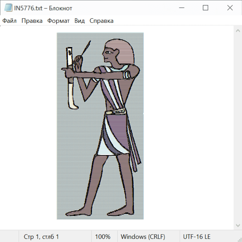Click the vertical scrollbar up arrow
This screenshot has height=242, width=242.
(238, 31)
